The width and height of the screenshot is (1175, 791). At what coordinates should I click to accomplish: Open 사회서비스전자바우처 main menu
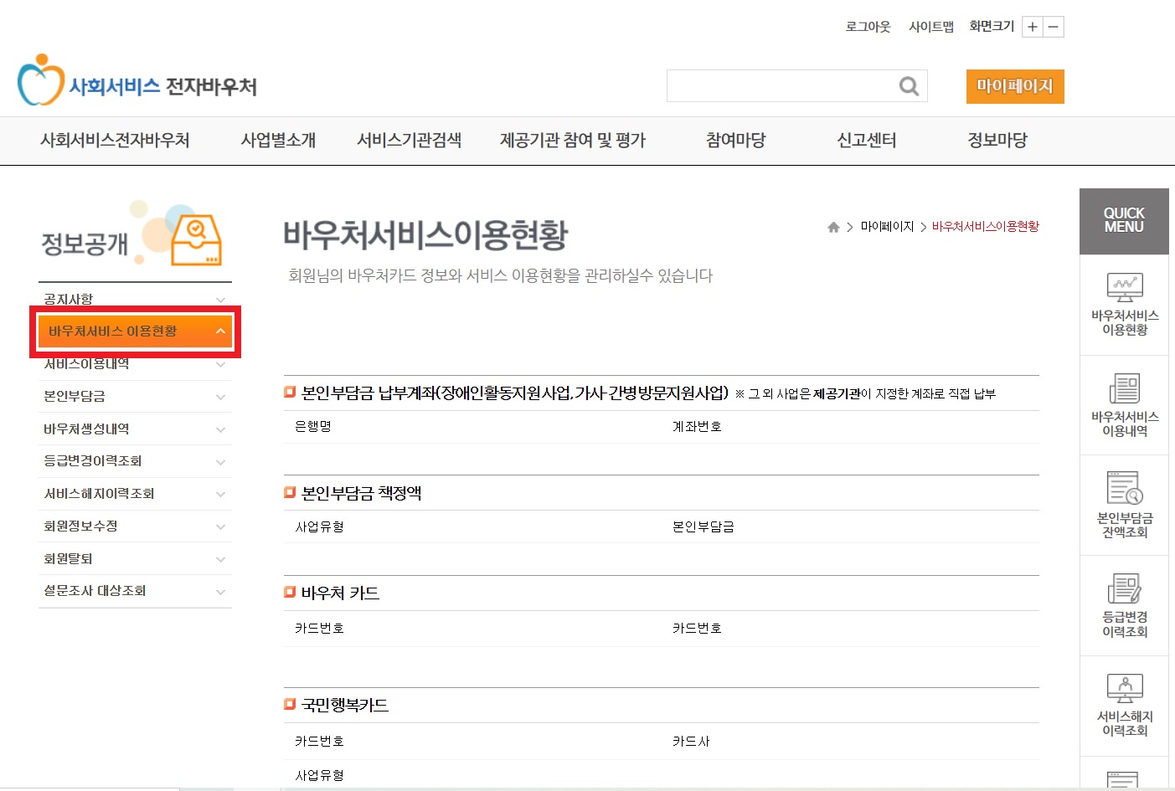tap(115, 141)
